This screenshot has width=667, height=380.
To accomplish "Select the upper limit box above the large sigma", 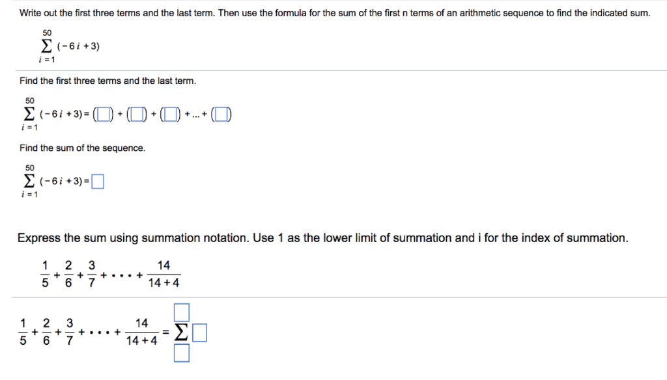I will tap(182, 312).
